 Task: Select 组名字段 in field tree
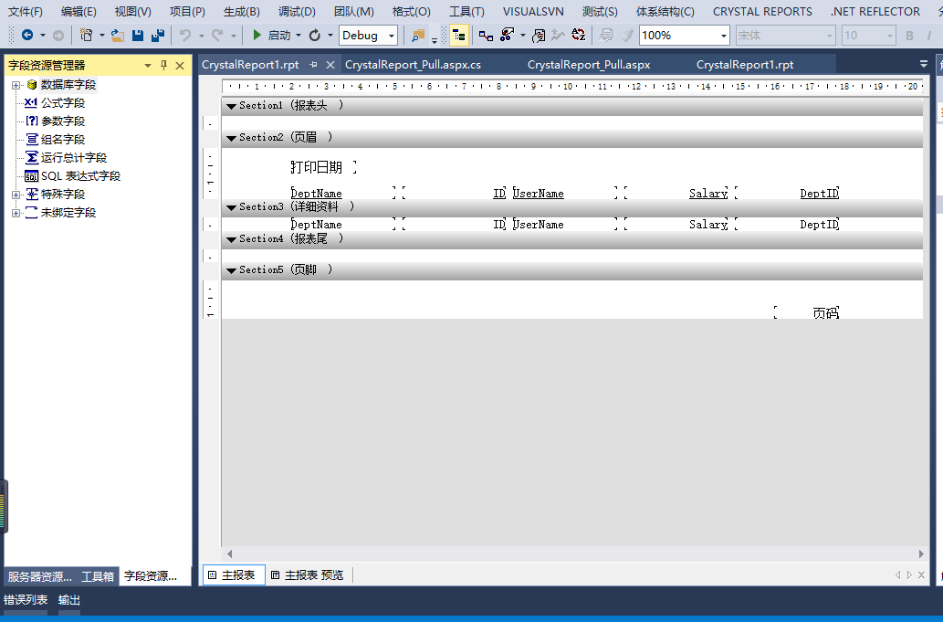click(63, 140)
